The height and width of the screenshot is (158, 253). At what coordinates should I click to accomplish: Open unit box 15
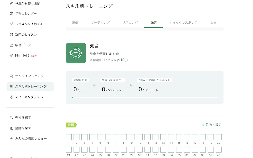[x=179, y=137]
